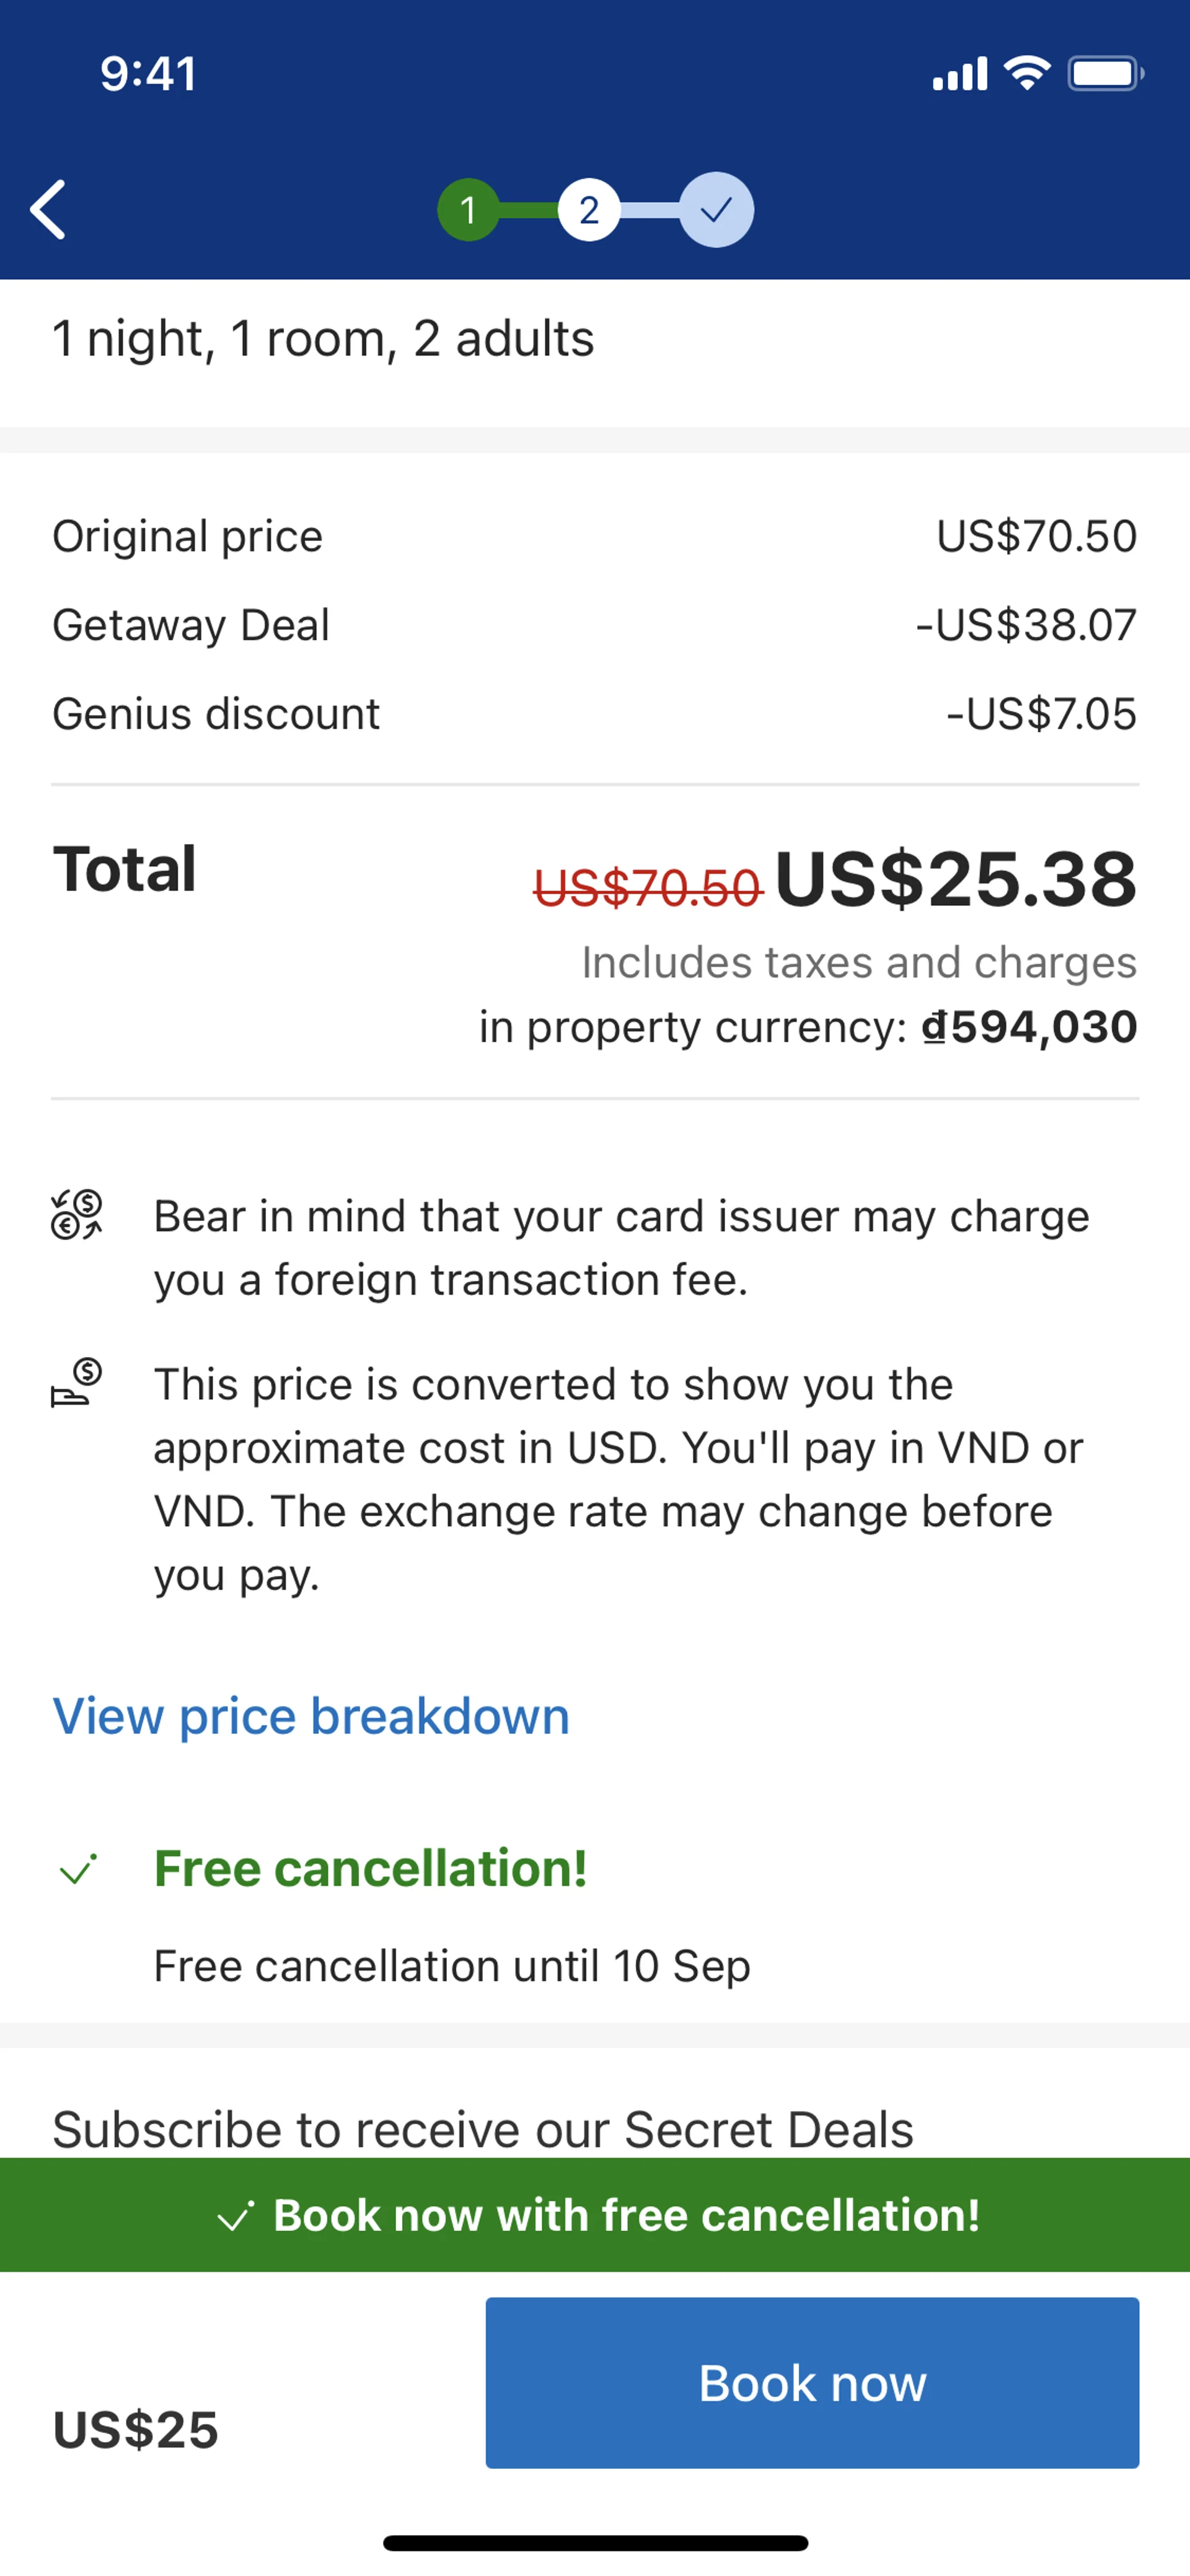
Task: Tap step 2 white progress circle
Action: click(x=589, y=210)
